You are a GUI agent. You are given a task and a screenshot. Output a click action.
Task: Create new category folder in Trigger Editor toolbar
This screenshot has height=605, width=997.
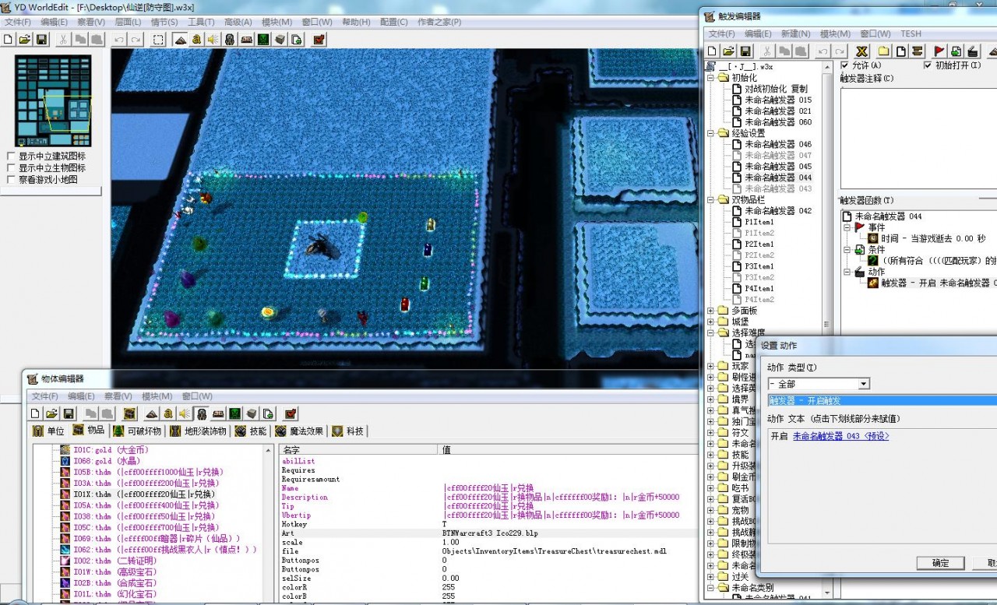point(884,51)
